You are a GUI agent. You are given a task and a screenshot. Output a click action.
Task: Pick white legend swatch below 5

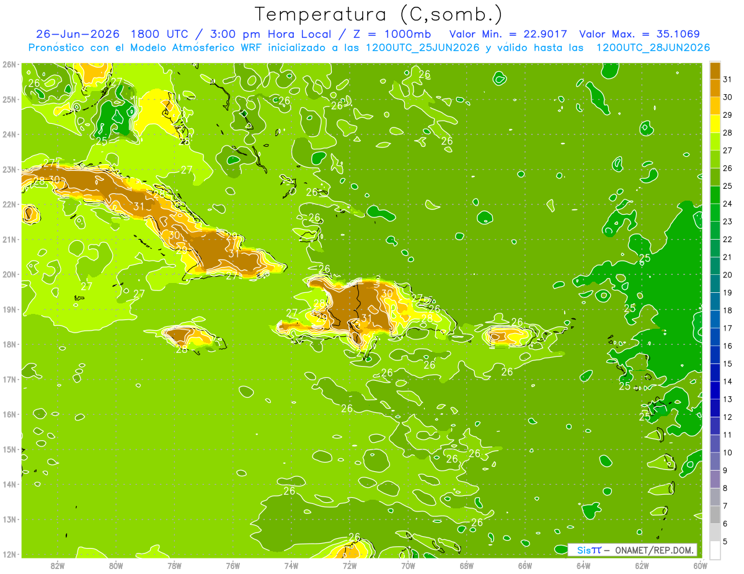click(715, 550)
